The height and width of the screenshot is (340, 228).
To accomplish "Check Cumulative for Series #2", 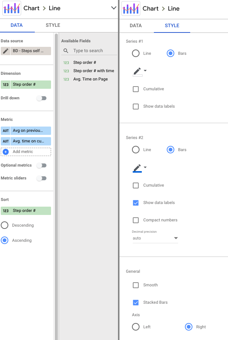I will click(136, 185).
